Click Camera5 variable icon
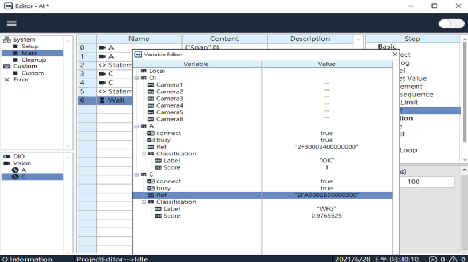 (151, 112)
